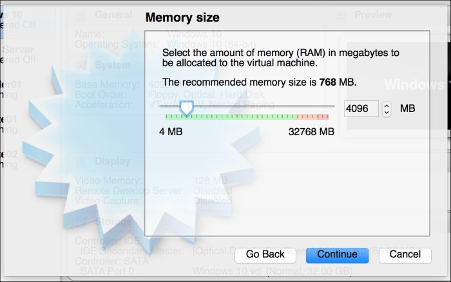Click the Preview panel monitor icon
The image size is (451, 282).
tap(341, 15)
